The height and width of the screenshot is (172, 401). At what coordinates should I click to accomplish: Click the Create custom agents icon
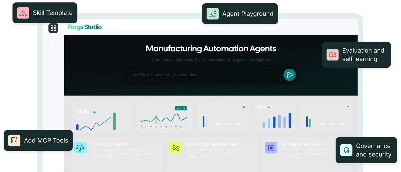coord(80,148)
